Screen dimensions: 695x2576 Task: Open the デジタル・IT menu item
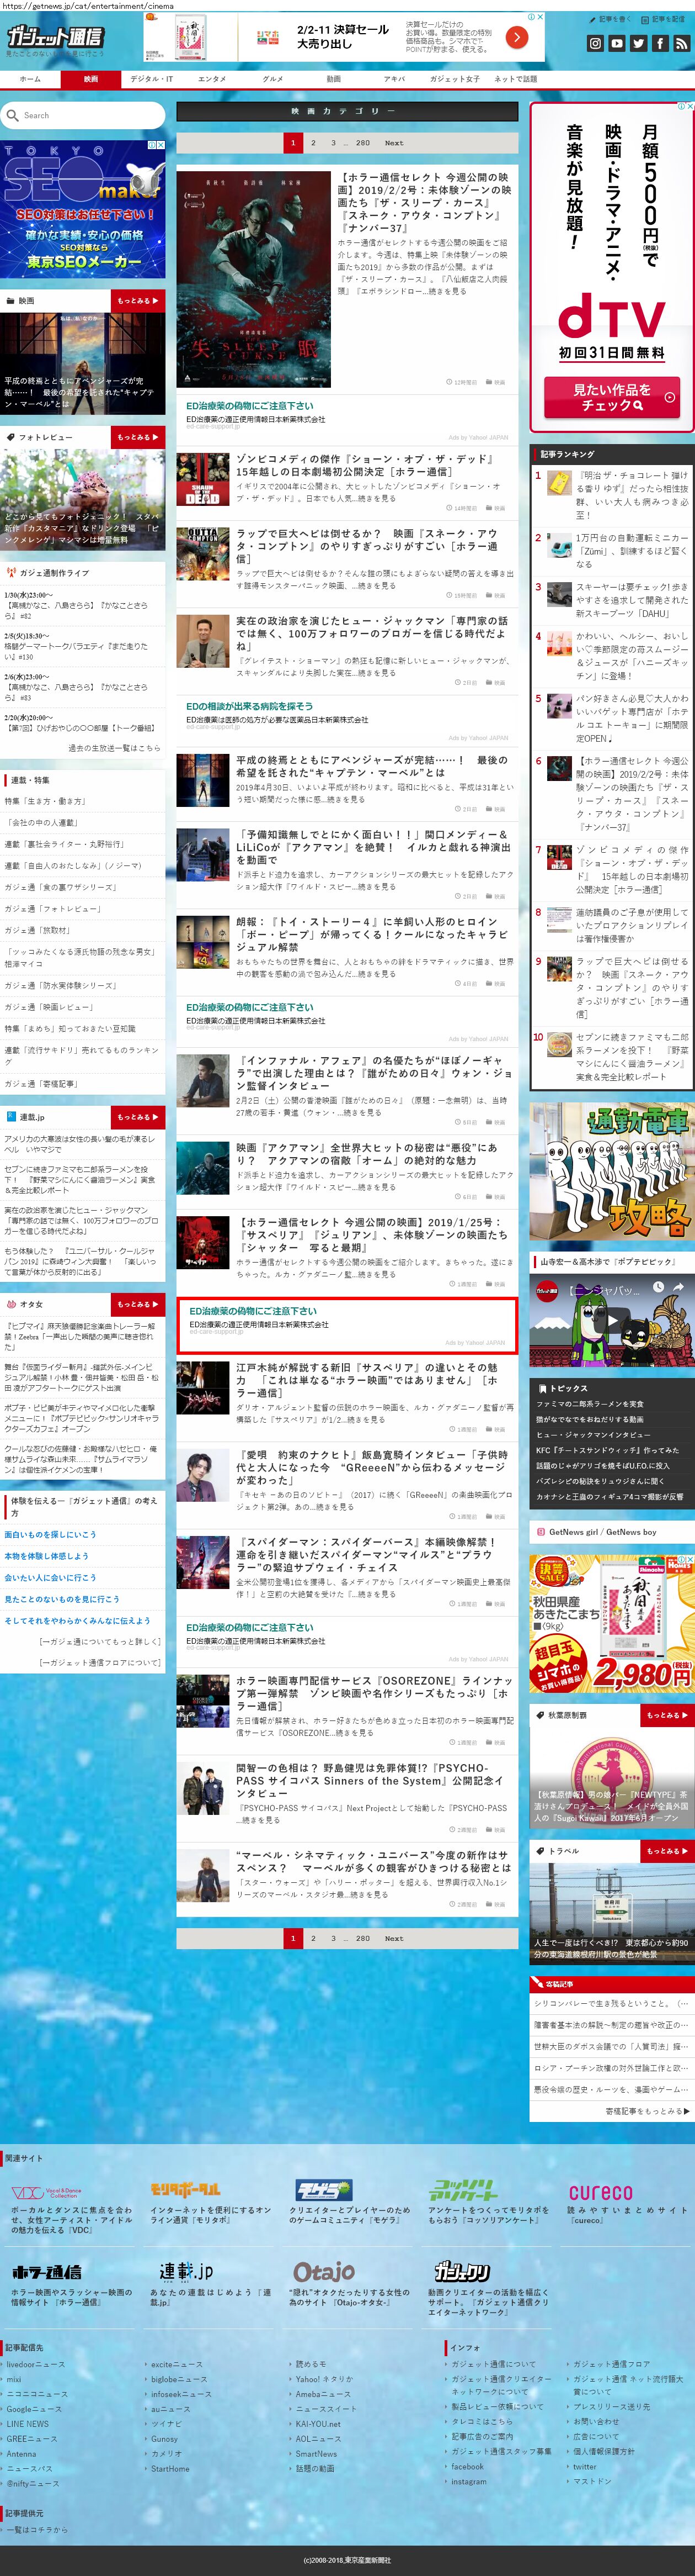(152, 79)
